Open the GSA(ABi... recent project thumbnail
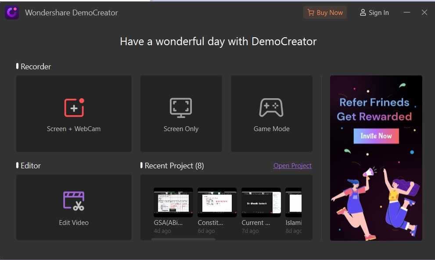This screenshot has width=435, height=260. pyautogui.click(x=173, y=203)
